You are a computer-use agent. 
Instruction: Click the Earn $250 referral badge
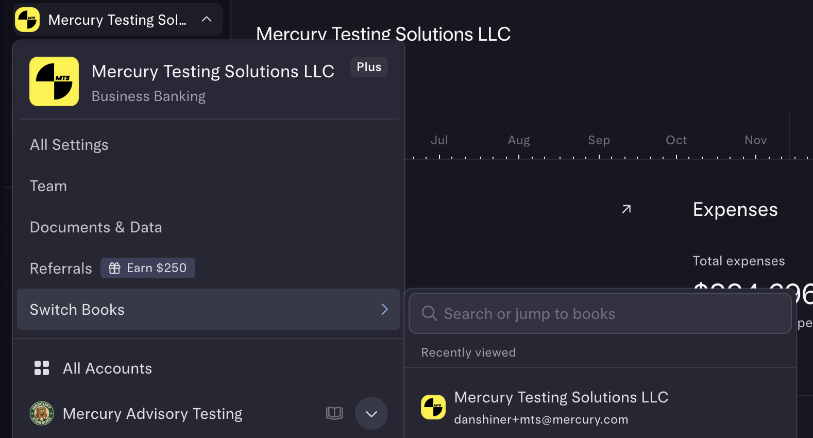click(148, 268)
